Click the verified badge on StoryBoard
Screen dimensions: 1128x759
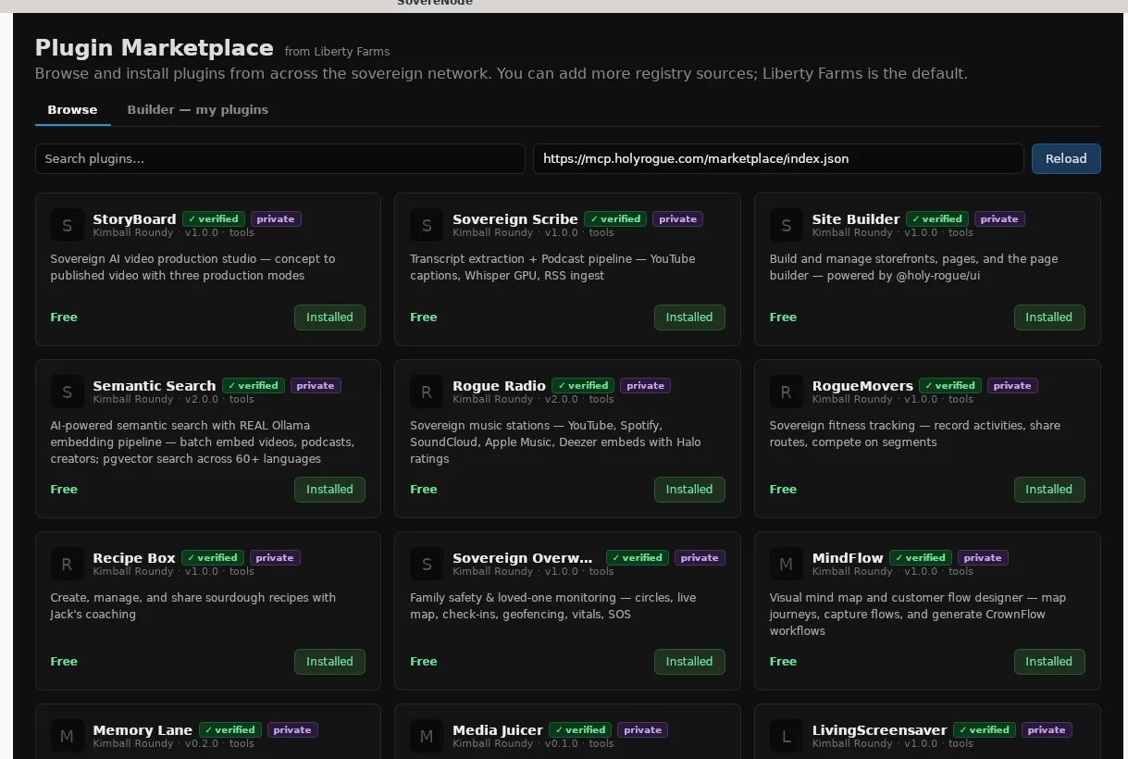[214, 219]
